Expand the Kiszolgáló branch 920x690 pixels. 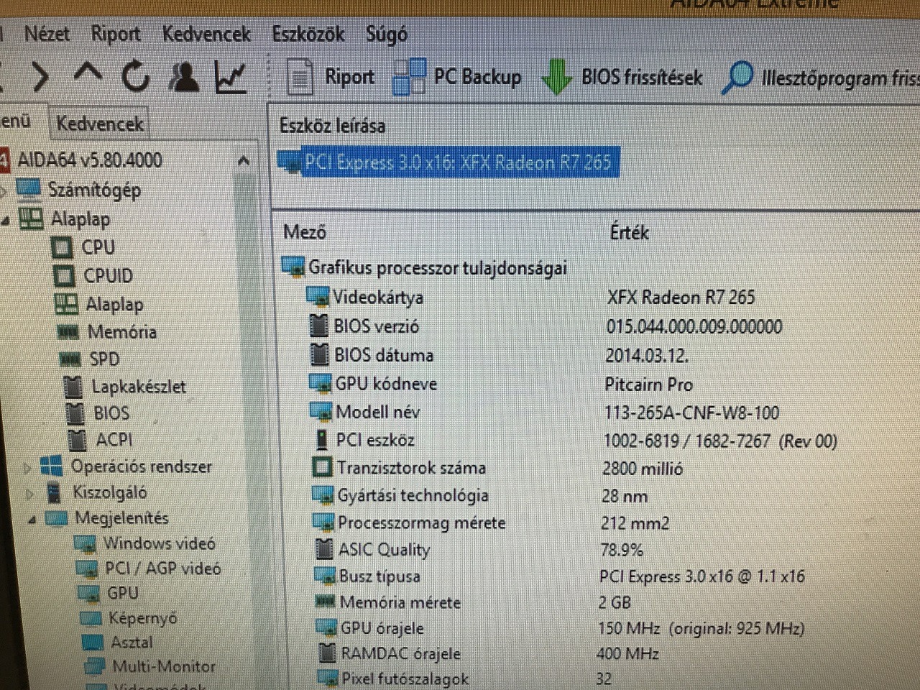point(29,494)
